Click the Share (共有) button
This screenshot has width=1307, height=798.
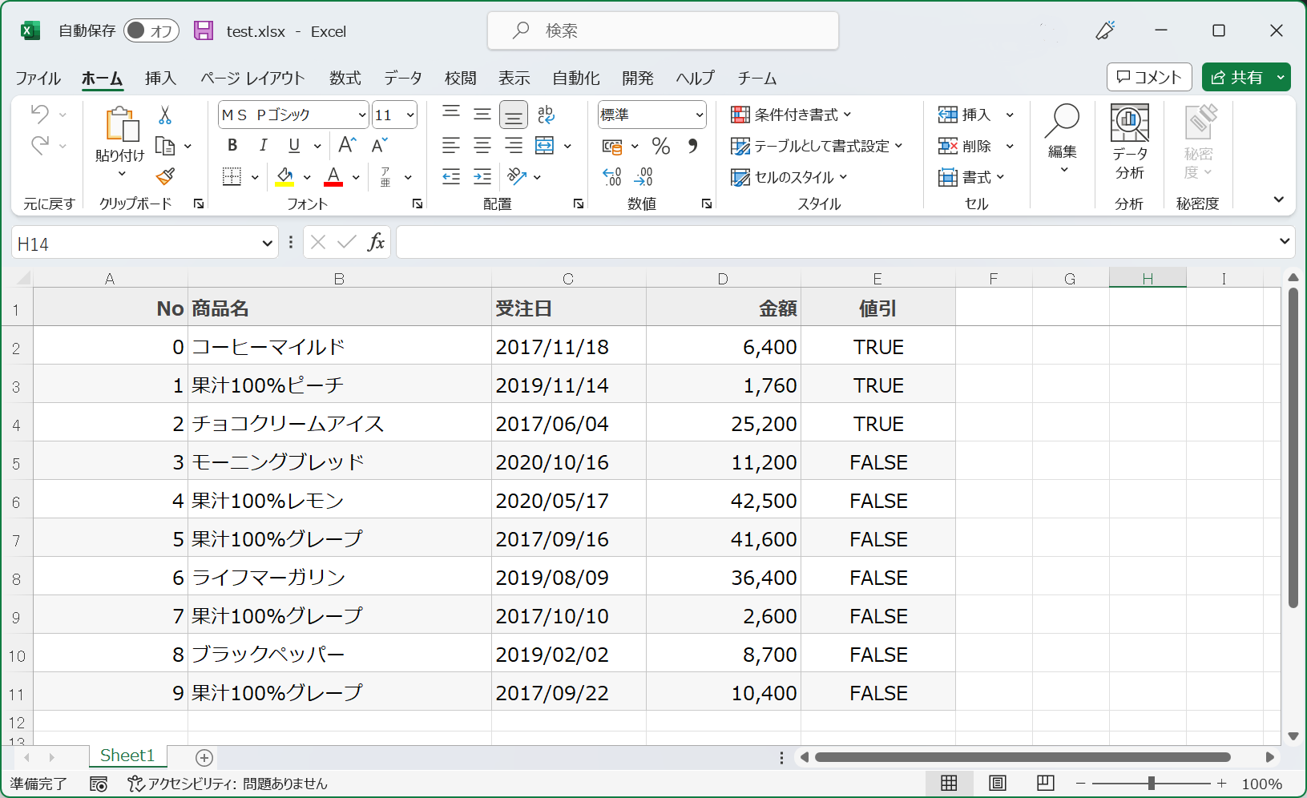(x=1237, y=77)
